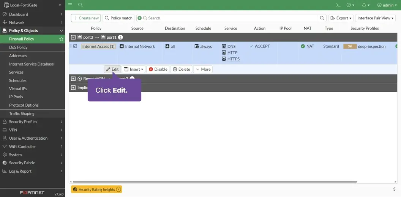The image size is (401, 197).
Task: Expand the Implicit policy section
Action: tap(73, 88)
